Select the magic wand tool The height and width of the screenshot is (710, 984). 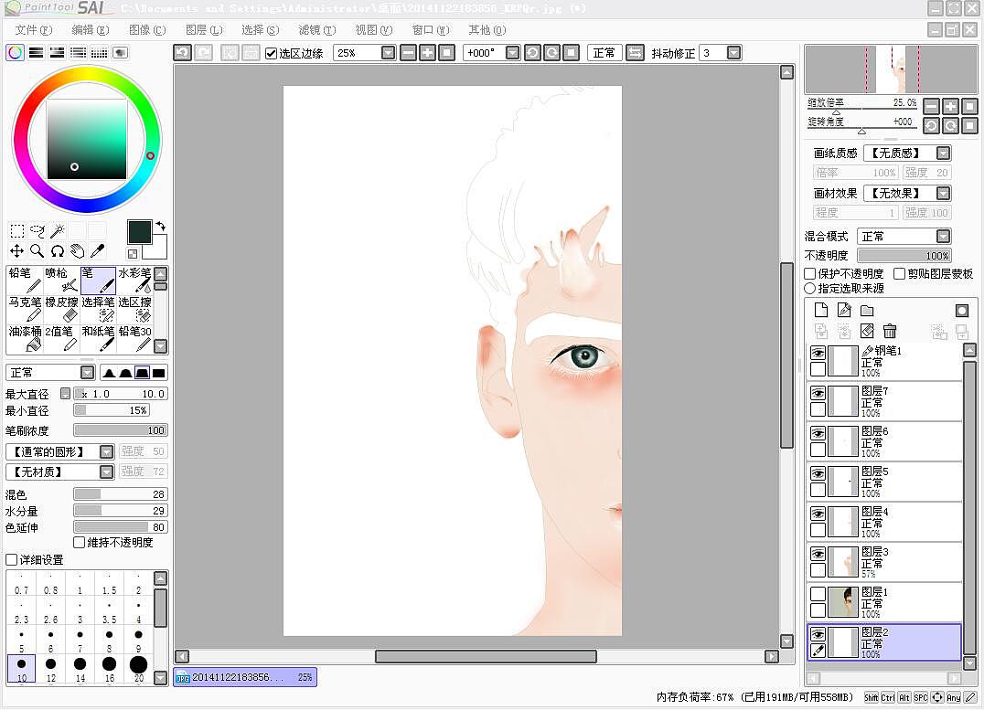57,231
